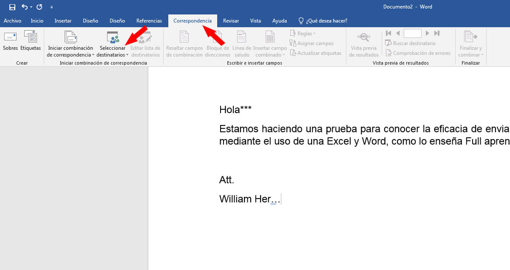Screen dimensions: 510x270
Task: Open the Sobres envelope tool
Action: 10,41
